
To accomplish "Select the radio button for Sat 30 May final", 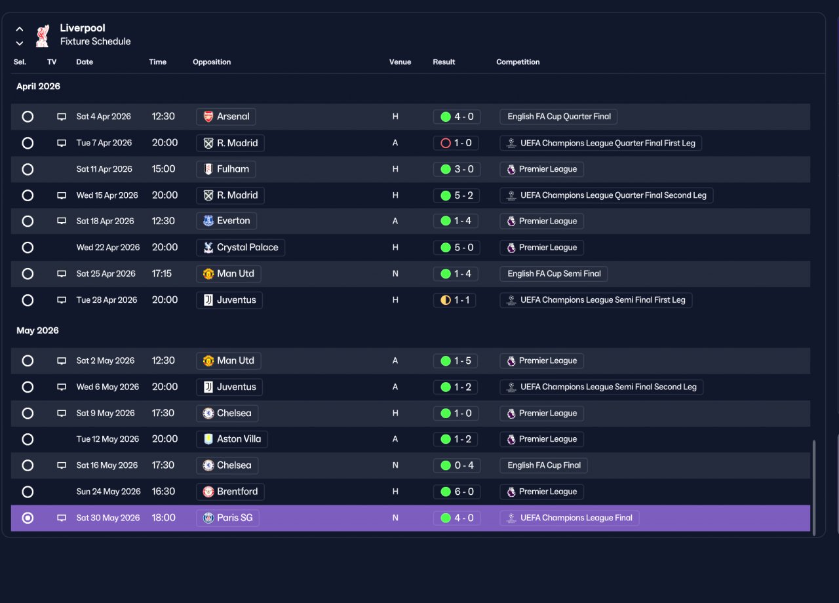I will tap(28, 518).
